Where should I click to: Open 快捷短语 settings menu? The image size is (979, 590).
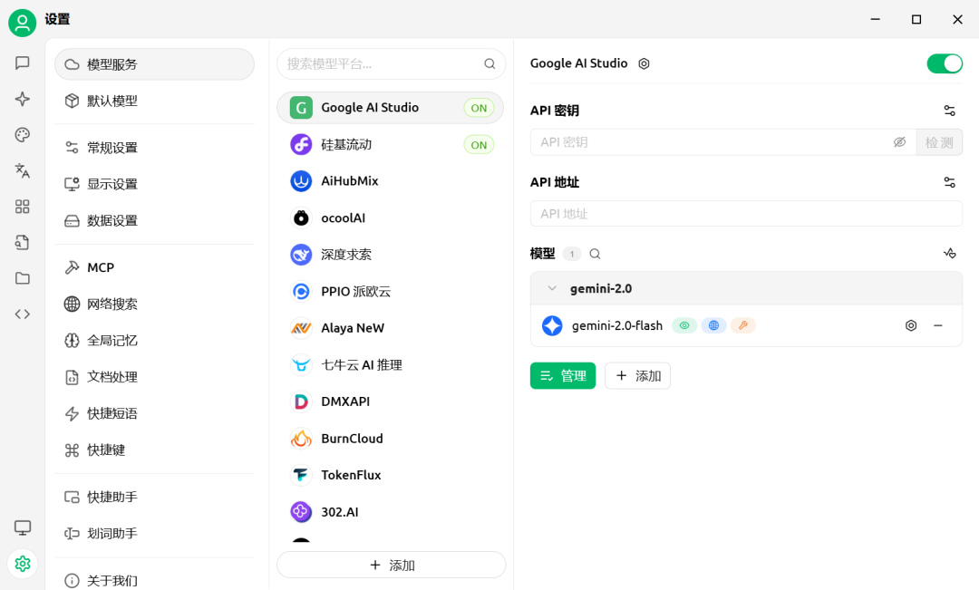(154, 413)
